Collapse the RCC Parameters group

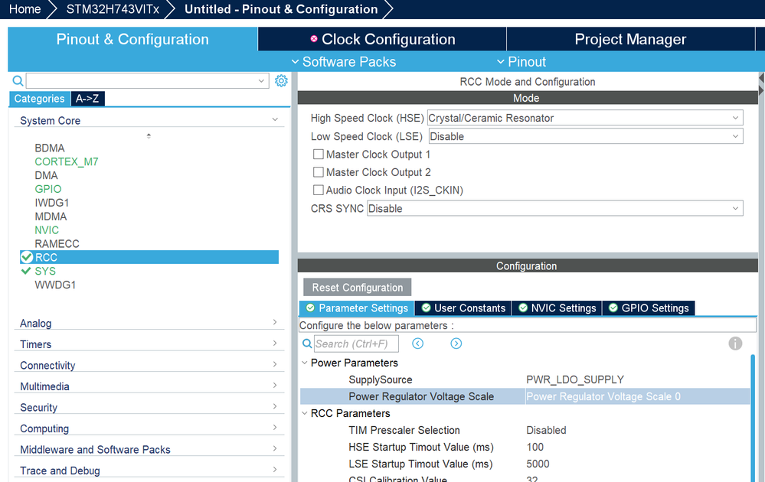tap(305, 413)
